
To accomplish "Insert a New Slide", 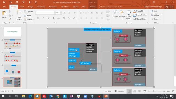I will (19, 15).
